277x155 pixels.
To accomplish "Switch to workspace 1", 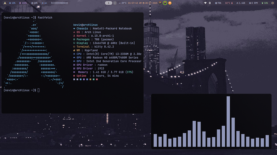I will (x=109, y=3).
